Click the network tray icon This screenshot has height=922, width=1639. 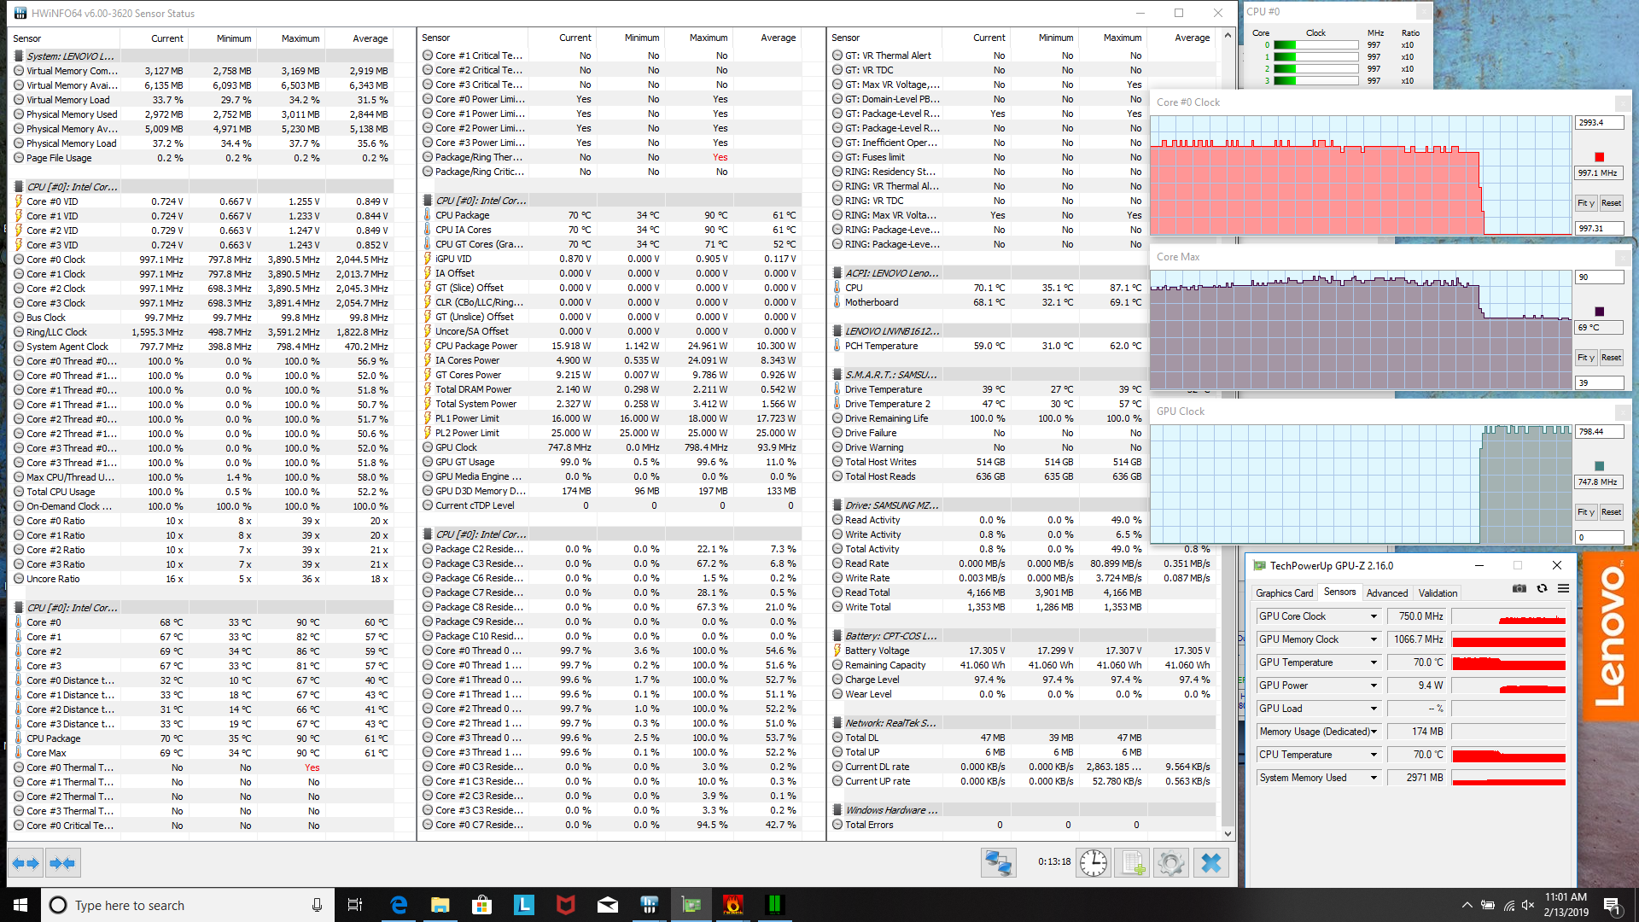tap(1508, 905)
